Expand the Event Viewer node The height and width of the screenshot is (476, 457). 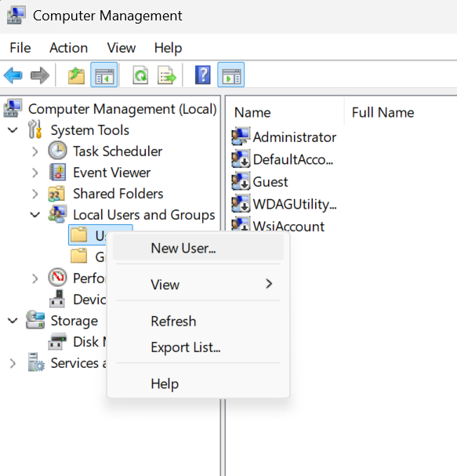coord(35,173)
